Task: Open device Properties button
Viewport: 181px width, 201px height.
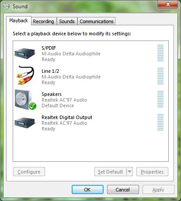Action: pos(152,172)
